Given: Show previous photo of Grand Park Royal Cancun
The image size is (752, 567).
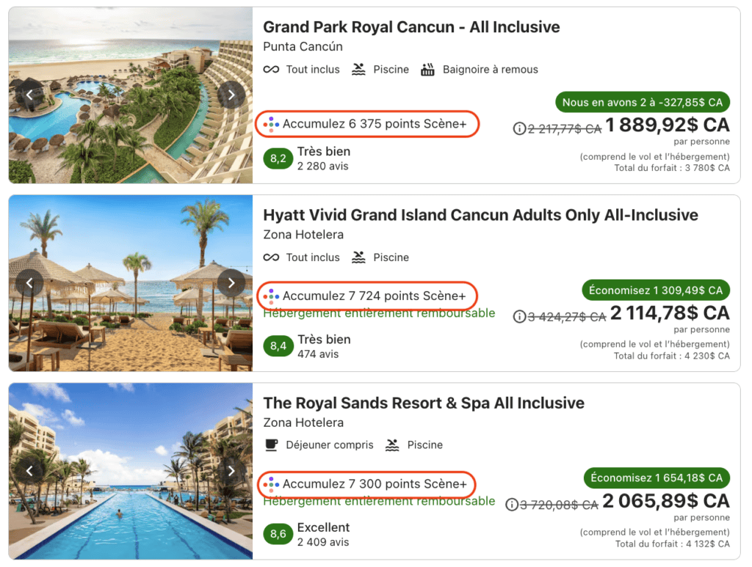Looking at the screenshot, I should coord(29,95).
